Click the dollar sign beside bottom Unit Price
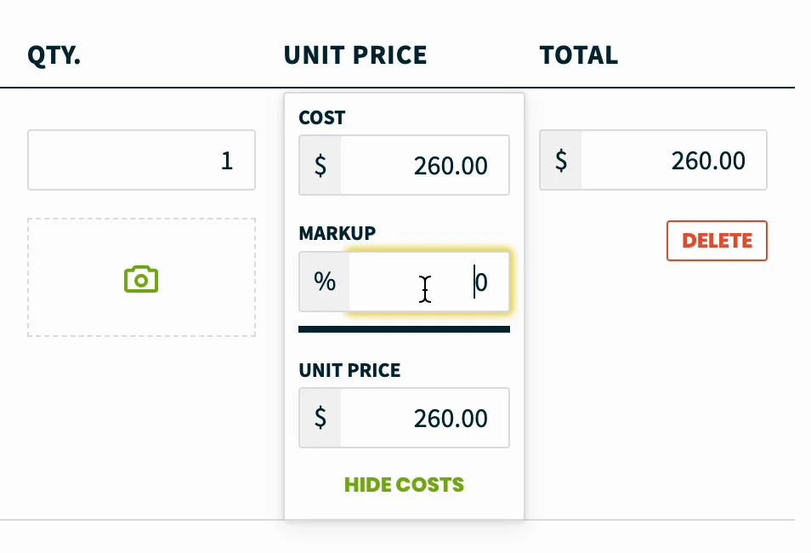The width and height of the screenshot is (811, 553). tap(320, 418)
